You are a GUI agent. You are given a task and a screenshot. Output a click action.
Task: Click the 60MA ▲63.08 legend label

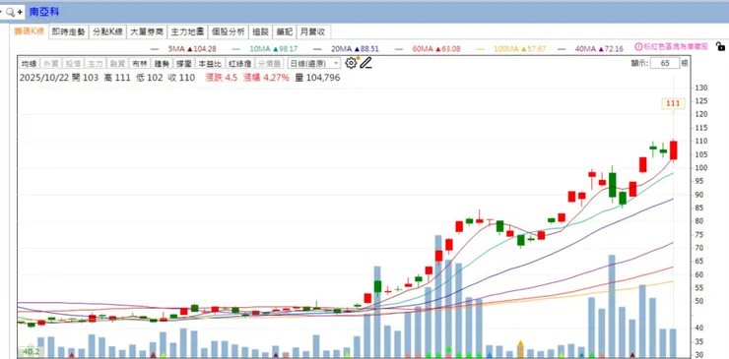pyautogui.click(x=436, y=48)
